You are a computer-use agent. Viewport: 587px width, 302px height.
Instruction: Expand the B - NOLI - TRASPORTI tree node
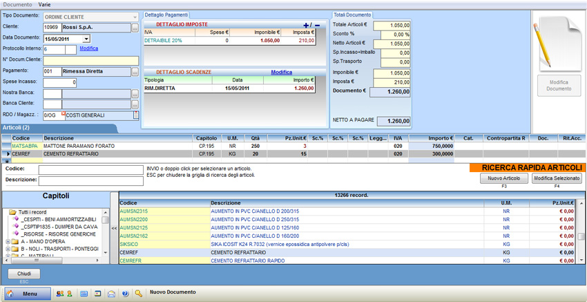click(8, 249)
